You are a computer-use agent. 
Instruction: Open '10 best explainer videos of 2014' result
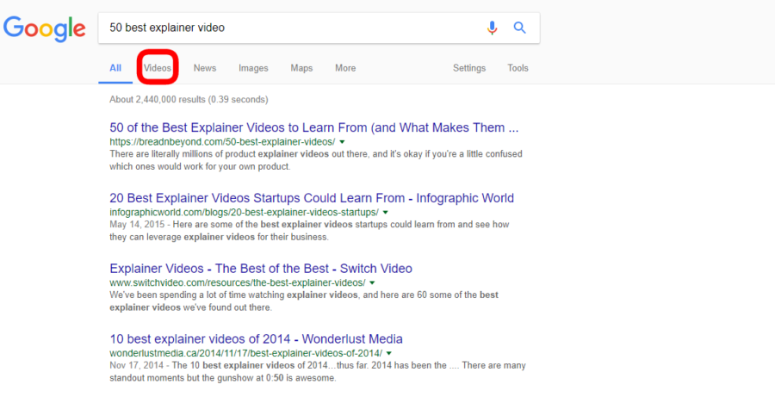click(x=256, y=339)
